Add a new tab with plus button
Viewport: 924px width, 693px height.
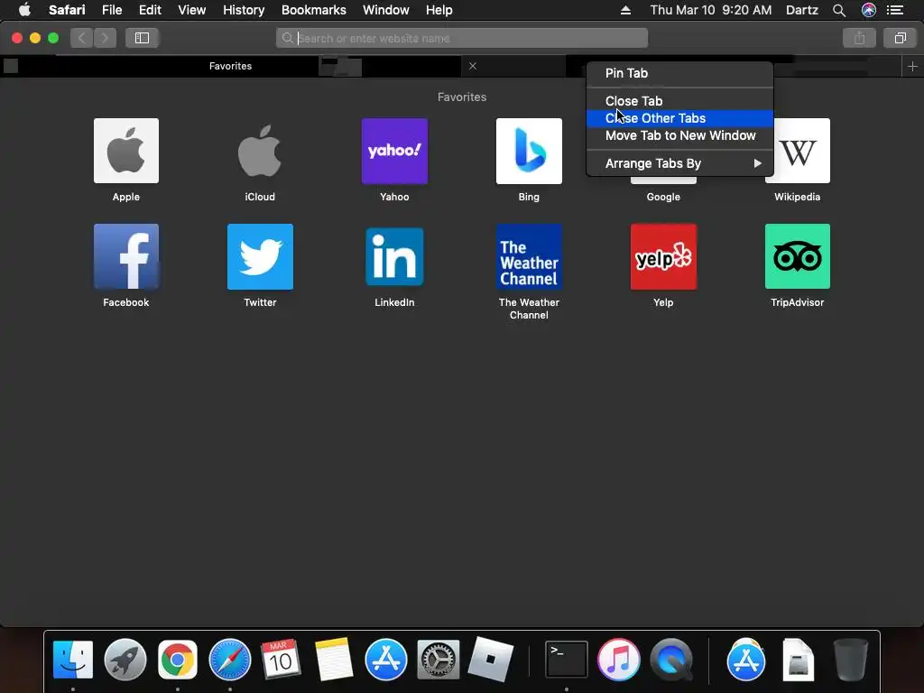point(912,66)
